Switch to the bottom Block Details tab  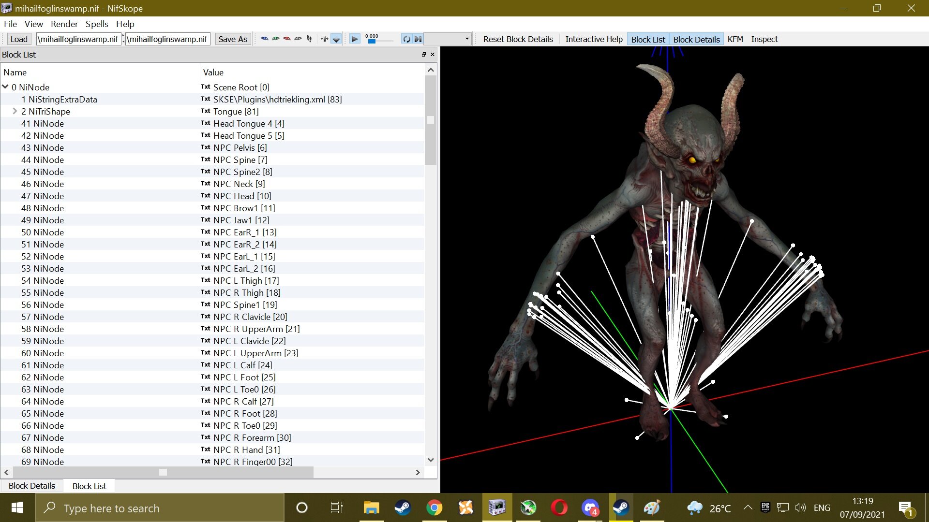[x=32, y=486]
